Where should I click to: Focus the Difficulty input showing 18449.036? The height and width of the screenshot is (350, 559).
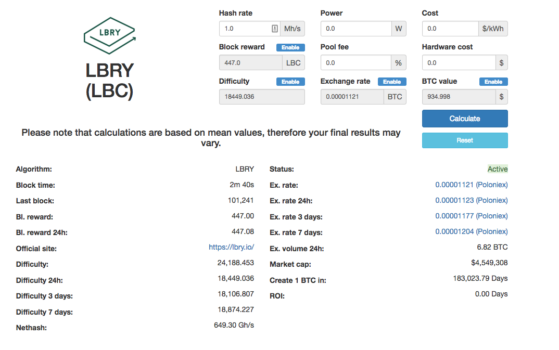click(262, 97)
